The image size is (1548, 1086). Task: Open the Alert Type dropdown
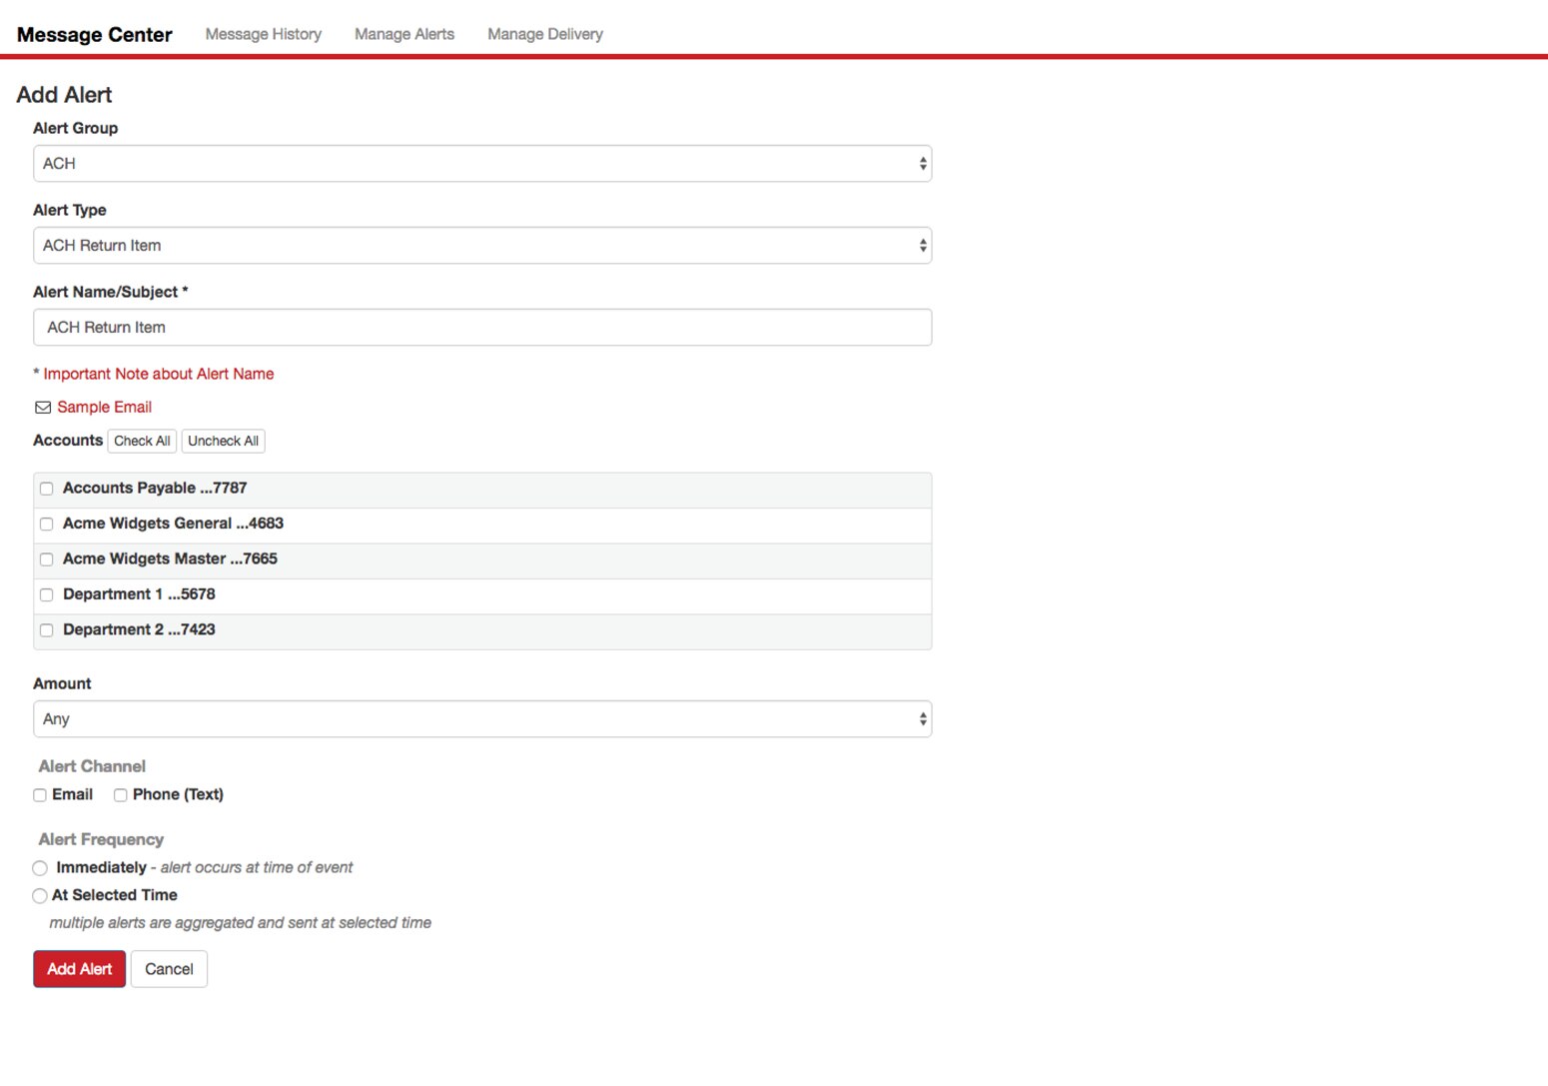482,245
